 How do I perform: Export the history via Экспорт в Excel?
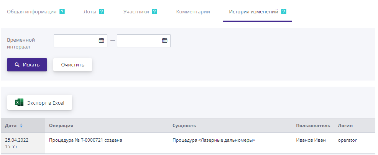pyautogui.click(x=40, y=102)
